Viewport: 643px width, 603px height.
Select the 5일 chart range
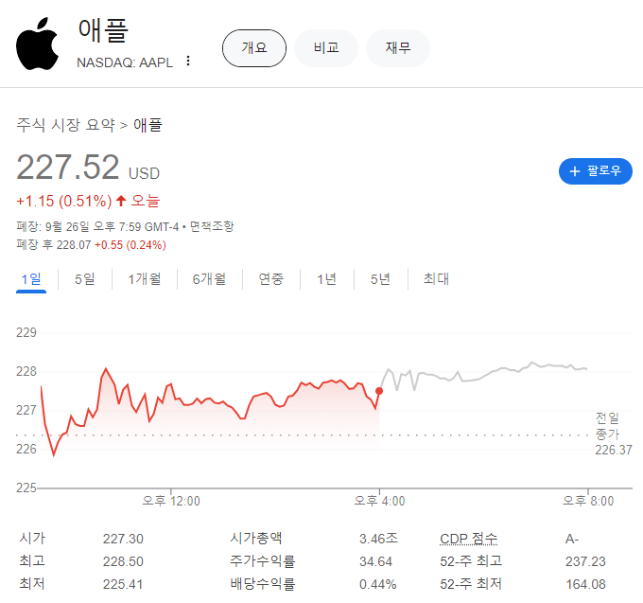pos(85,279)
